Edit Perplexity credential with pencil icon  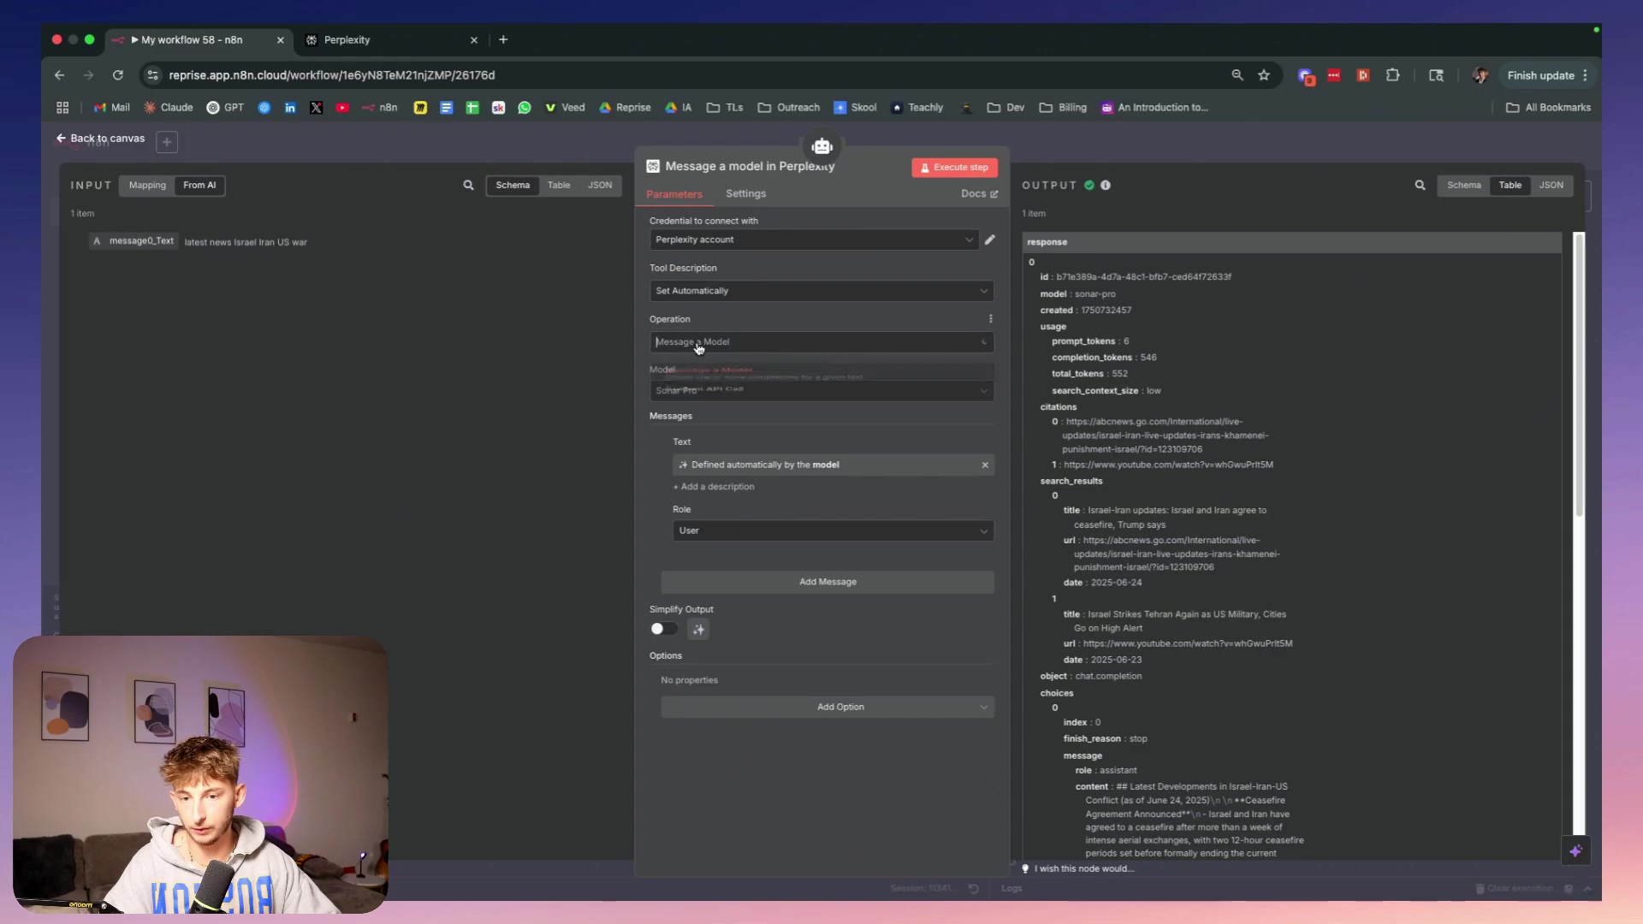990,240
